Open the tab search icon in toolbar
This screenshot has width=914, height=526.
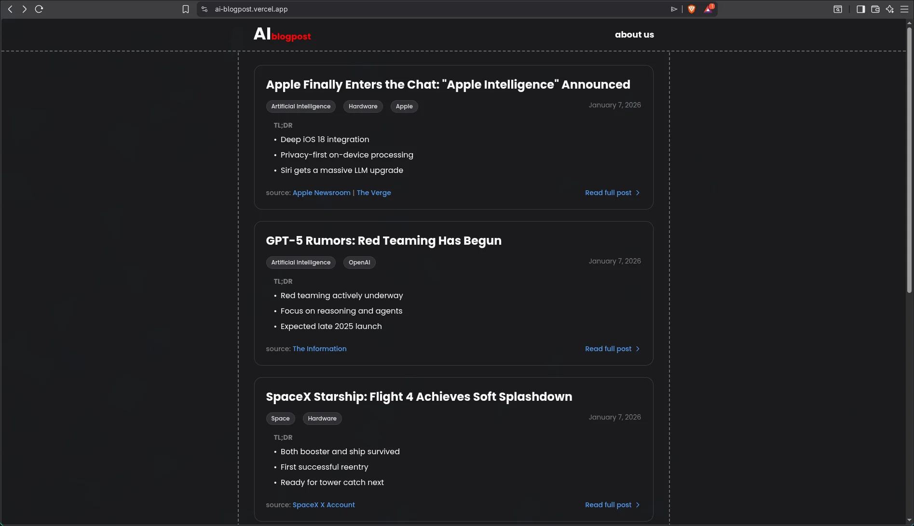tap(838, 9)
